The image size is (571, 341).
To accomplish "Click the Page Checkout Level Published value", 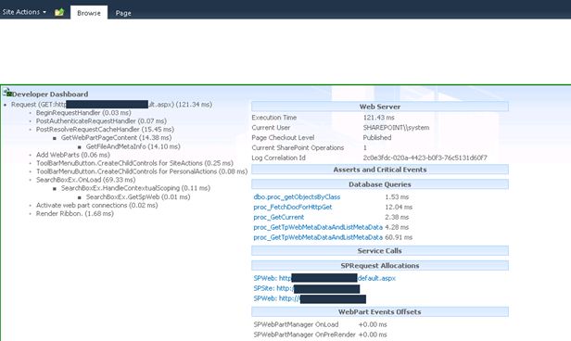I will tap(377, 138).
